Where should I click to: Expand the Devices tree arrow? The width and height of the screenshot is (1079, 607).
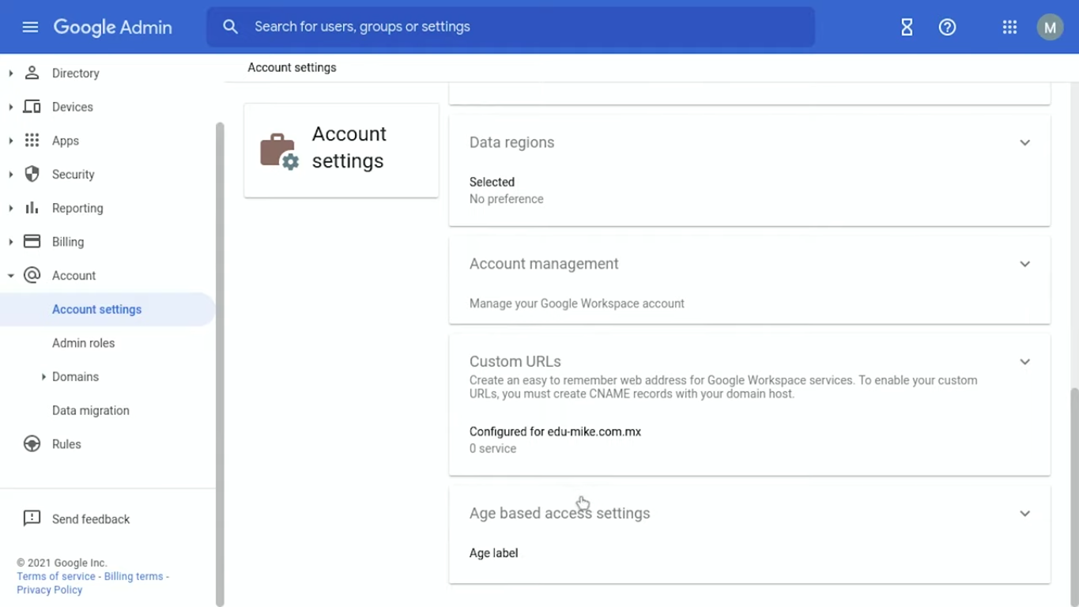click(10, 107)
